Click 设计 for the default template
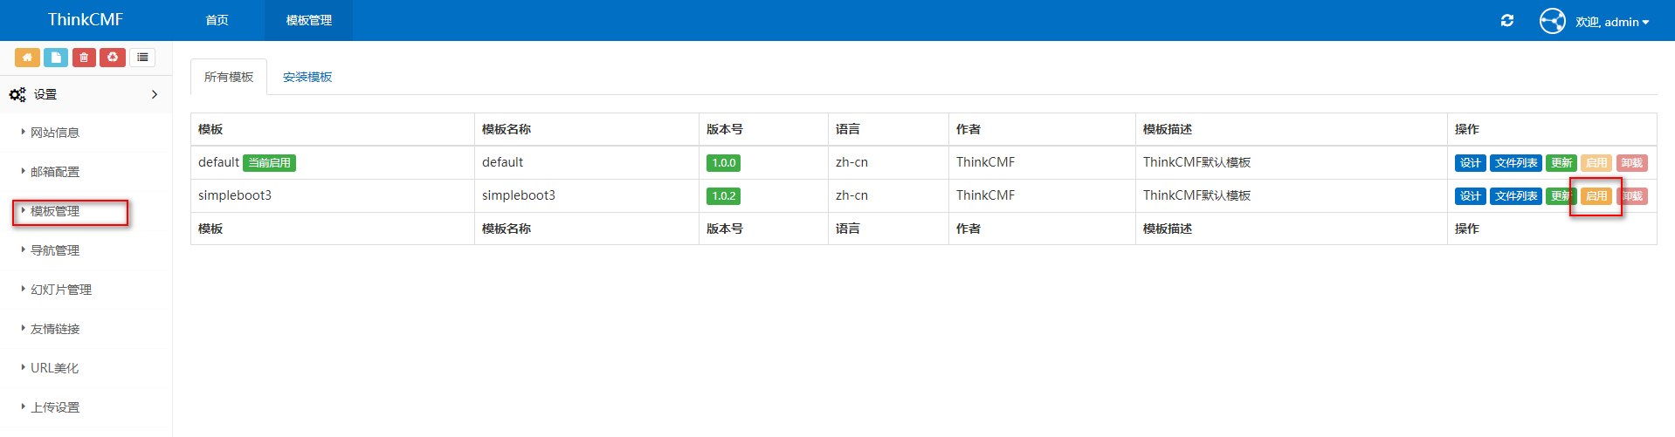The width and height of the screenshot is (1675, 437). pyautogui.click(x=1471, y=163)
